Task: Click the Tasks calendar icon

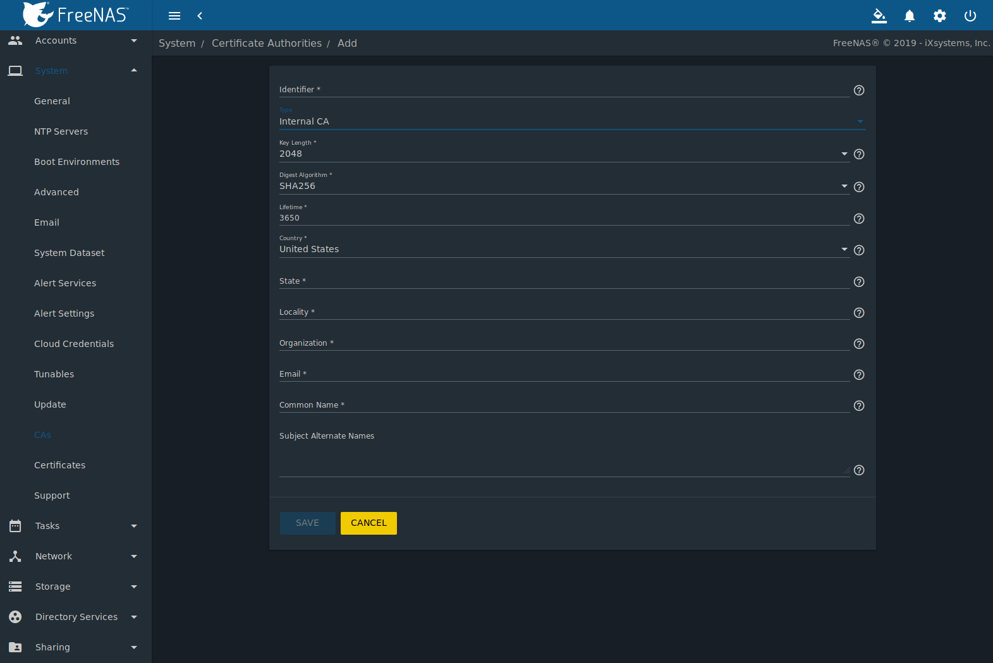Action: [15, 526]
